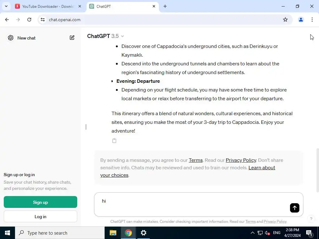Switch to the YouTube Downloader tab
Screen dimensions: 319x239
48,6
